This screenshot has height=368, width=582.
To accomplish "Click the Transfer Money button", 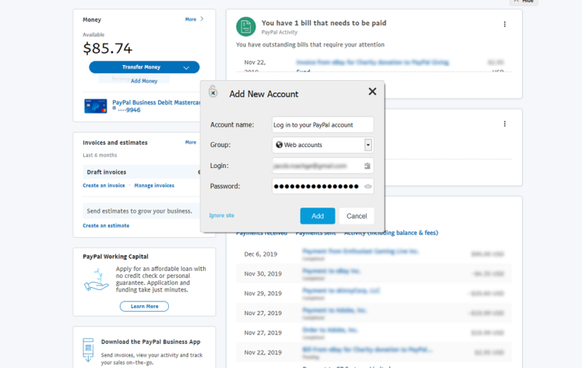I will pos(144,67).
